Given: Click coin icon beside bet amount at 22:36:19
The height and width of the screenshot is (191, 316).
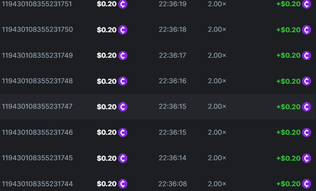Looking at the screenshot, I should tap(123, 4).
